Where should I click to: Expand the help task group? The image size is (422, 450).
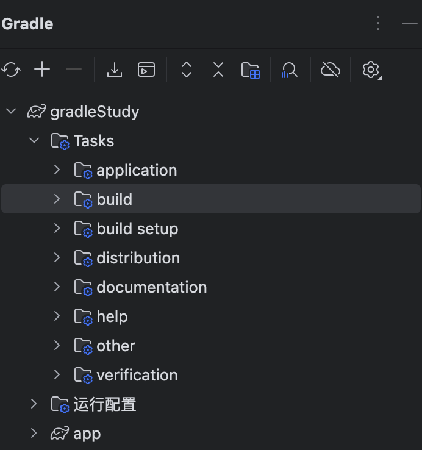57,316
